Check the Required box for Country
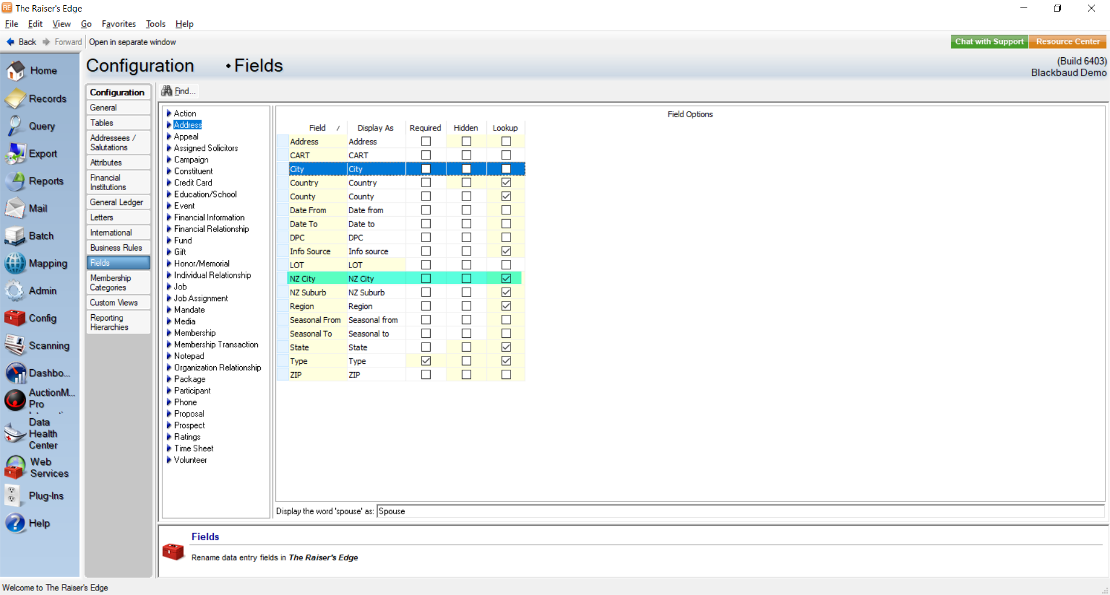This screenshot has height=595, width=1110. (426, 183)
